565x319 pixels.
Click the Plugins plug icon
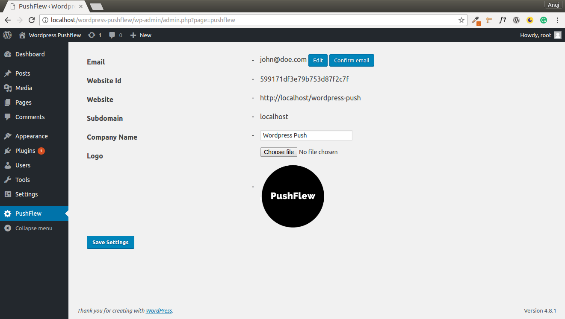click(8, 151)
